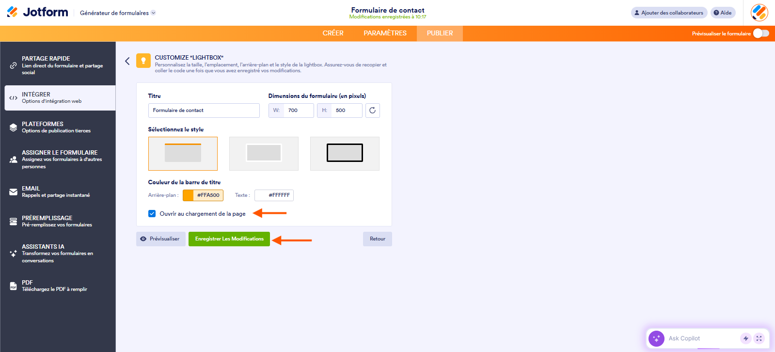Click "Modifications enregistrées à 10:17" status text
The image size is (775, 352).
pyautogui.click(x=388, y=17)
